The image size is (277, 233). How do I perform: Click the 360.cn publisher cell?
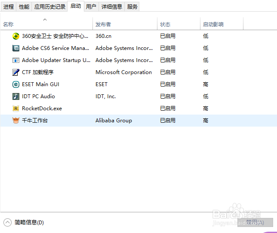[103, 36]
